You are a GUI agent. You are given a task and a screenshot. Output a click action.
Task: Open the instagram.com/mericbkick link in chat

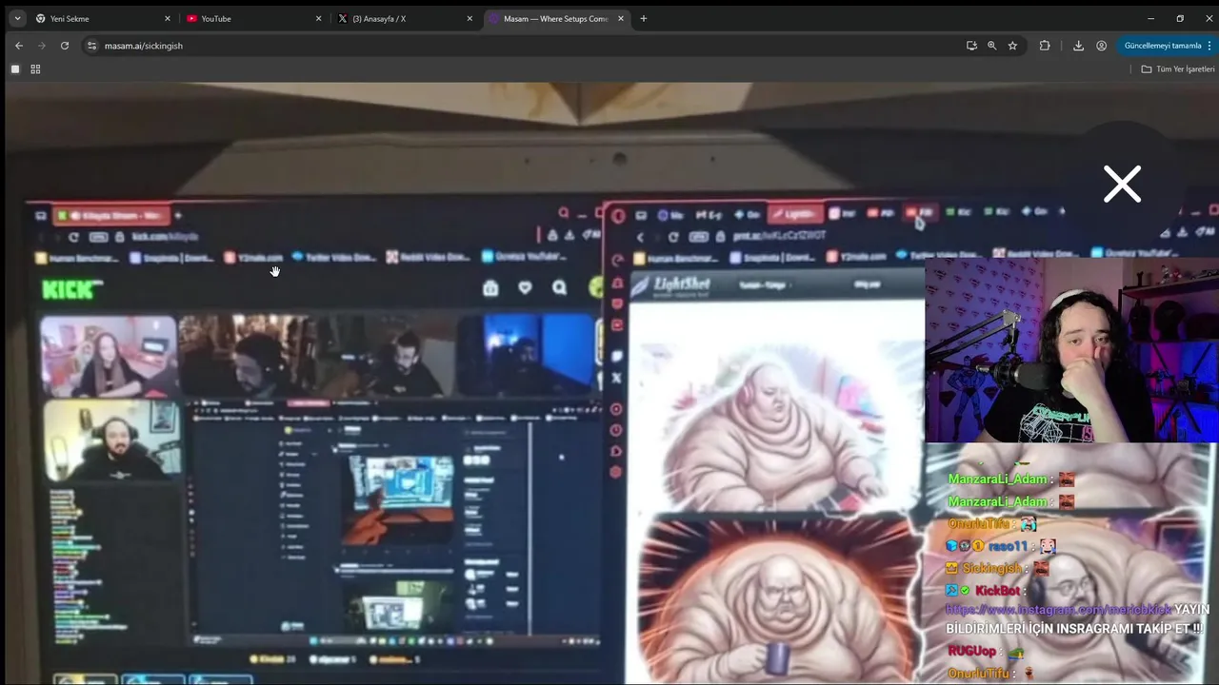click(1058, 610)
